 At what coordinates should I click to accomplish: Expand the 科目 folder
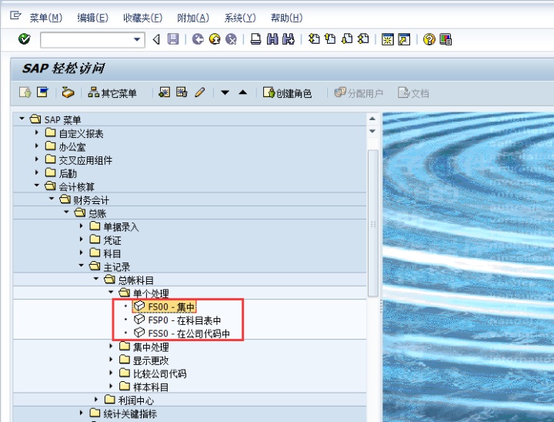tap(82, 253)
